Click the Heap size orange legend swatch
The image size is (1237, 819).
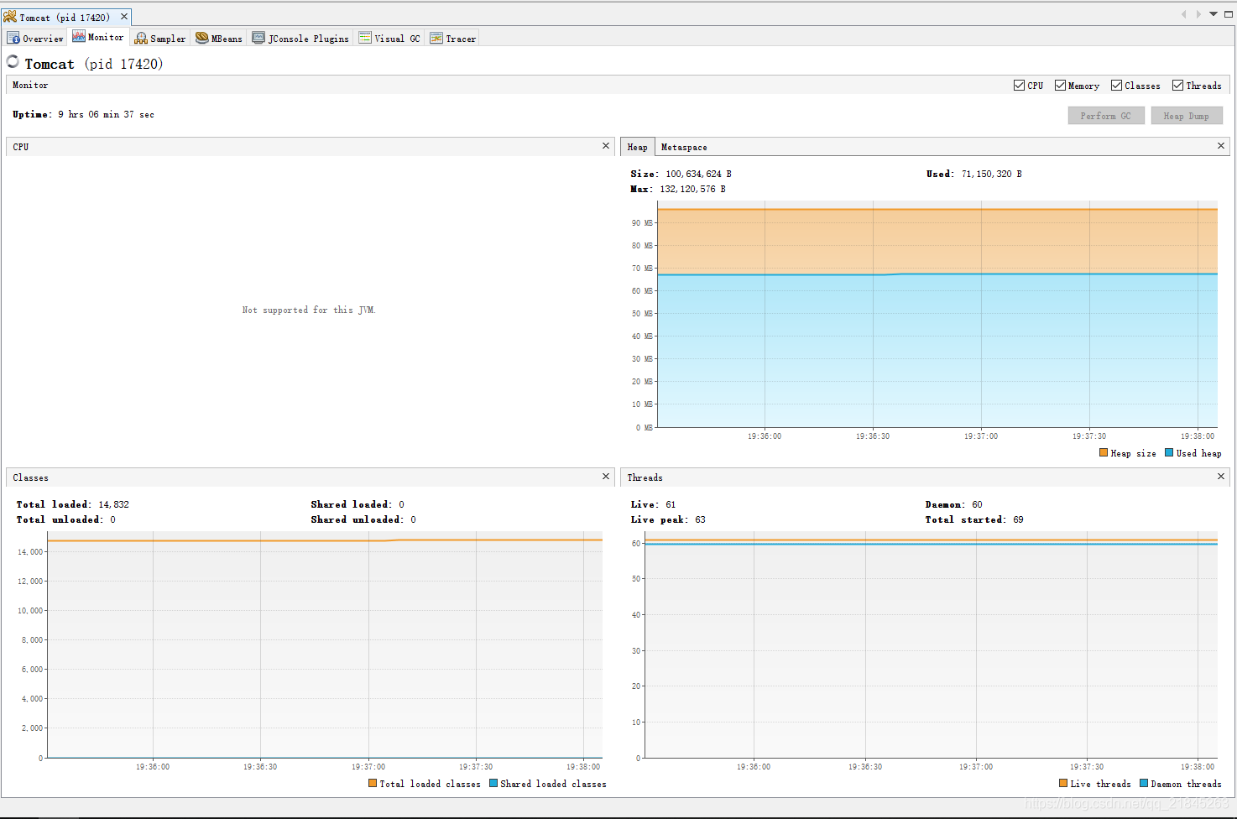coord(1104,452)
